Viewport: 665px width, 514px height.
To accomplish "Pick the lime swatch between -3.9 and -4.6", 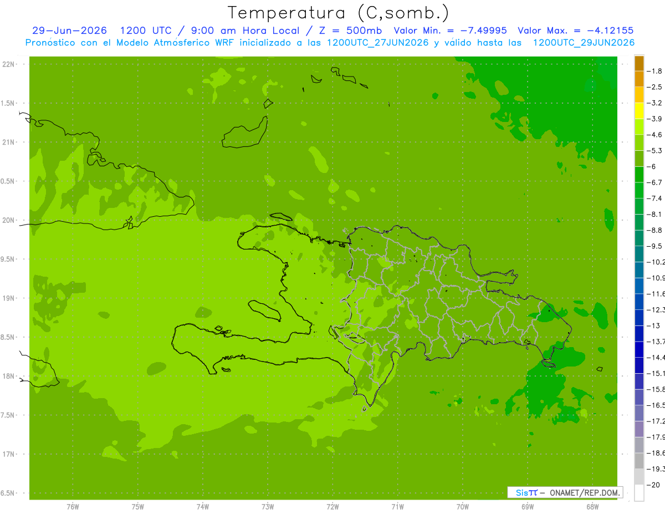I will click(639, 127).
